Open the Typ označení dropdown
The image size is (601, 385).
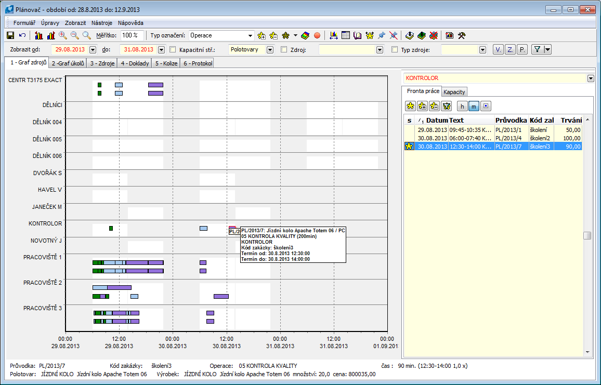[250, 35]
